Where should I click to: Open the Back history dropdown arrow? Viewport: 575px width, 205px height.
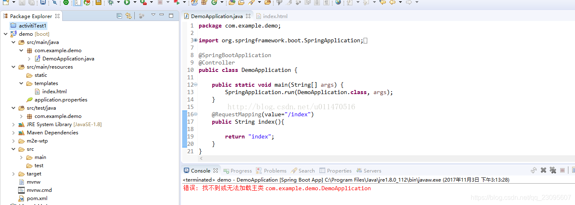(400, 2)
